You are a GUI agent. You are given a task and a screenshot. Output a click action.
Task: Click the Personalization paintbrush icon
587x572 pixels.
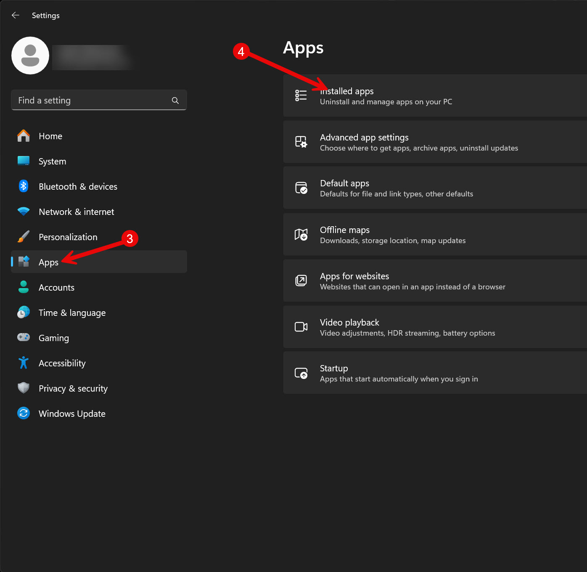[24, 236]
